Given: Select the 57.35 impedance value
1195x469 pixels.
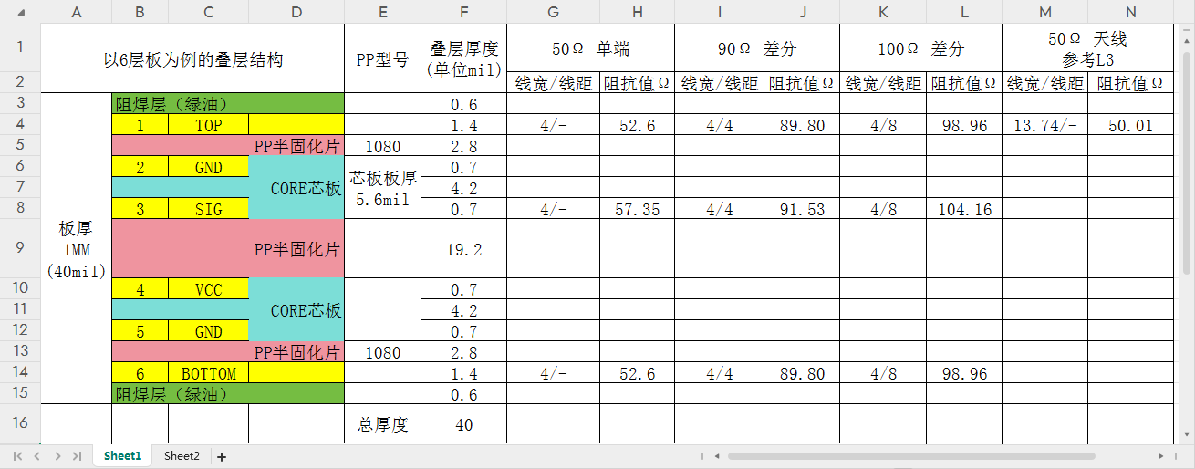Looking at the screenshot, I should pyautogui.click(x=637, y=208).
